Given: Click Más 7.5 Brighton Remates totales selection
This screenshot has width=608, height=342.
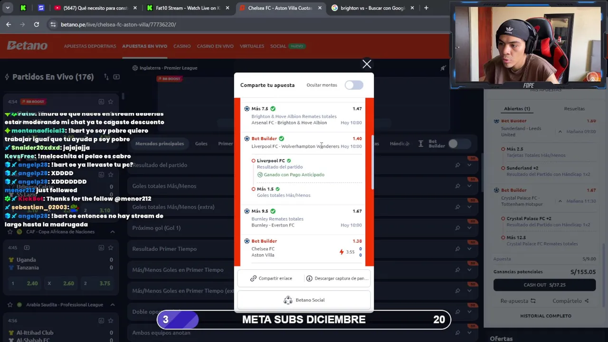Looking at the screenshot, I should click(x=303, y=115).
